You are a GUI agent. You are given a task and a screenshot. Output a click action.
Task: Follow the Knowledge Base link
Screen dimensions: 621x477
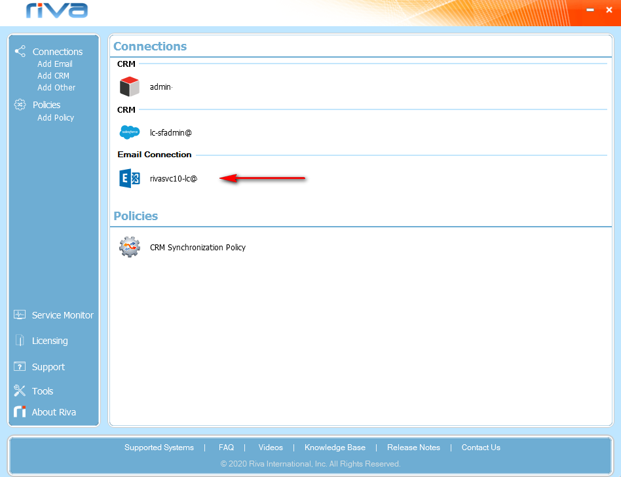pyautogui.click(x=335, y=448)
